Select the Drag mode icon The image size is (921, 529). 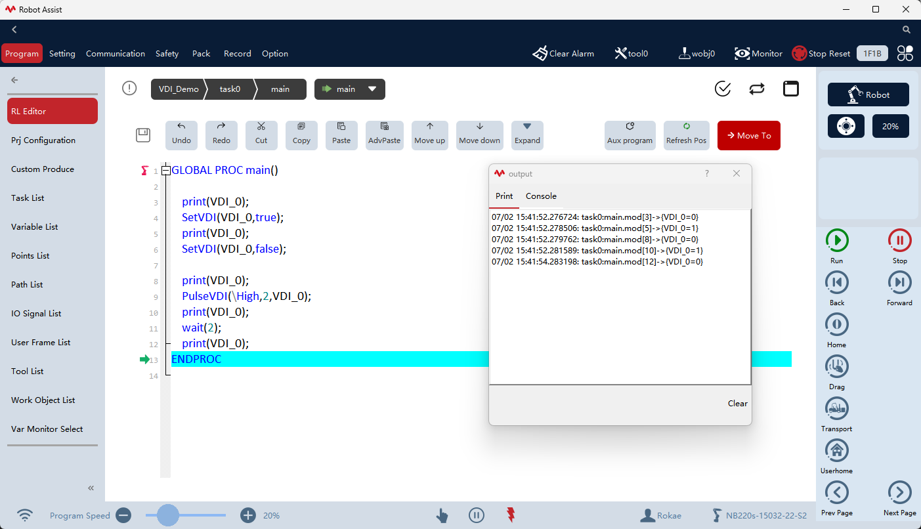(837, 366)
